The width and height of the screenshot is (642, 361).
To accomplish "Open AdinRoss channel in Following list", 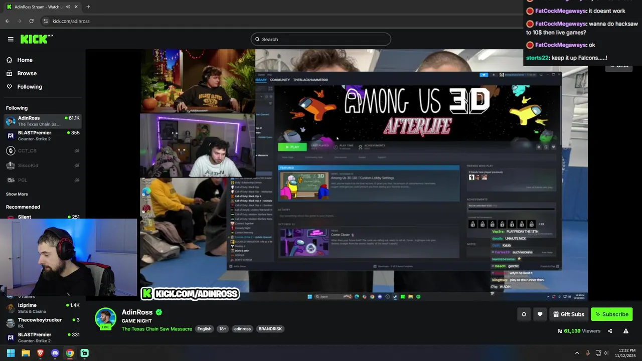I will click(x=43, y=121).
